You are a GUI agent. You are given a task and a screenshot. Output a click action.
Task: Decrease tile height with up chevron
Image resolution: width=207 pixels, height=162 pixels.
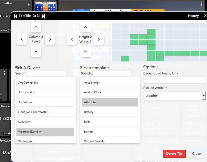tap(85, 27)
